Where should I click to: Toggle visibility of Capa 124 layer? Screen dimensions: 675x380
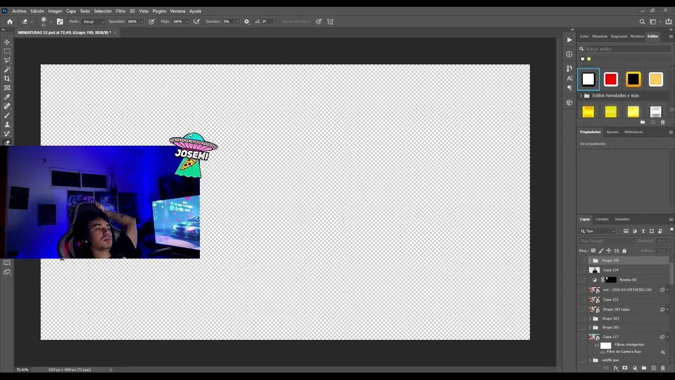(x=582, y=270)
